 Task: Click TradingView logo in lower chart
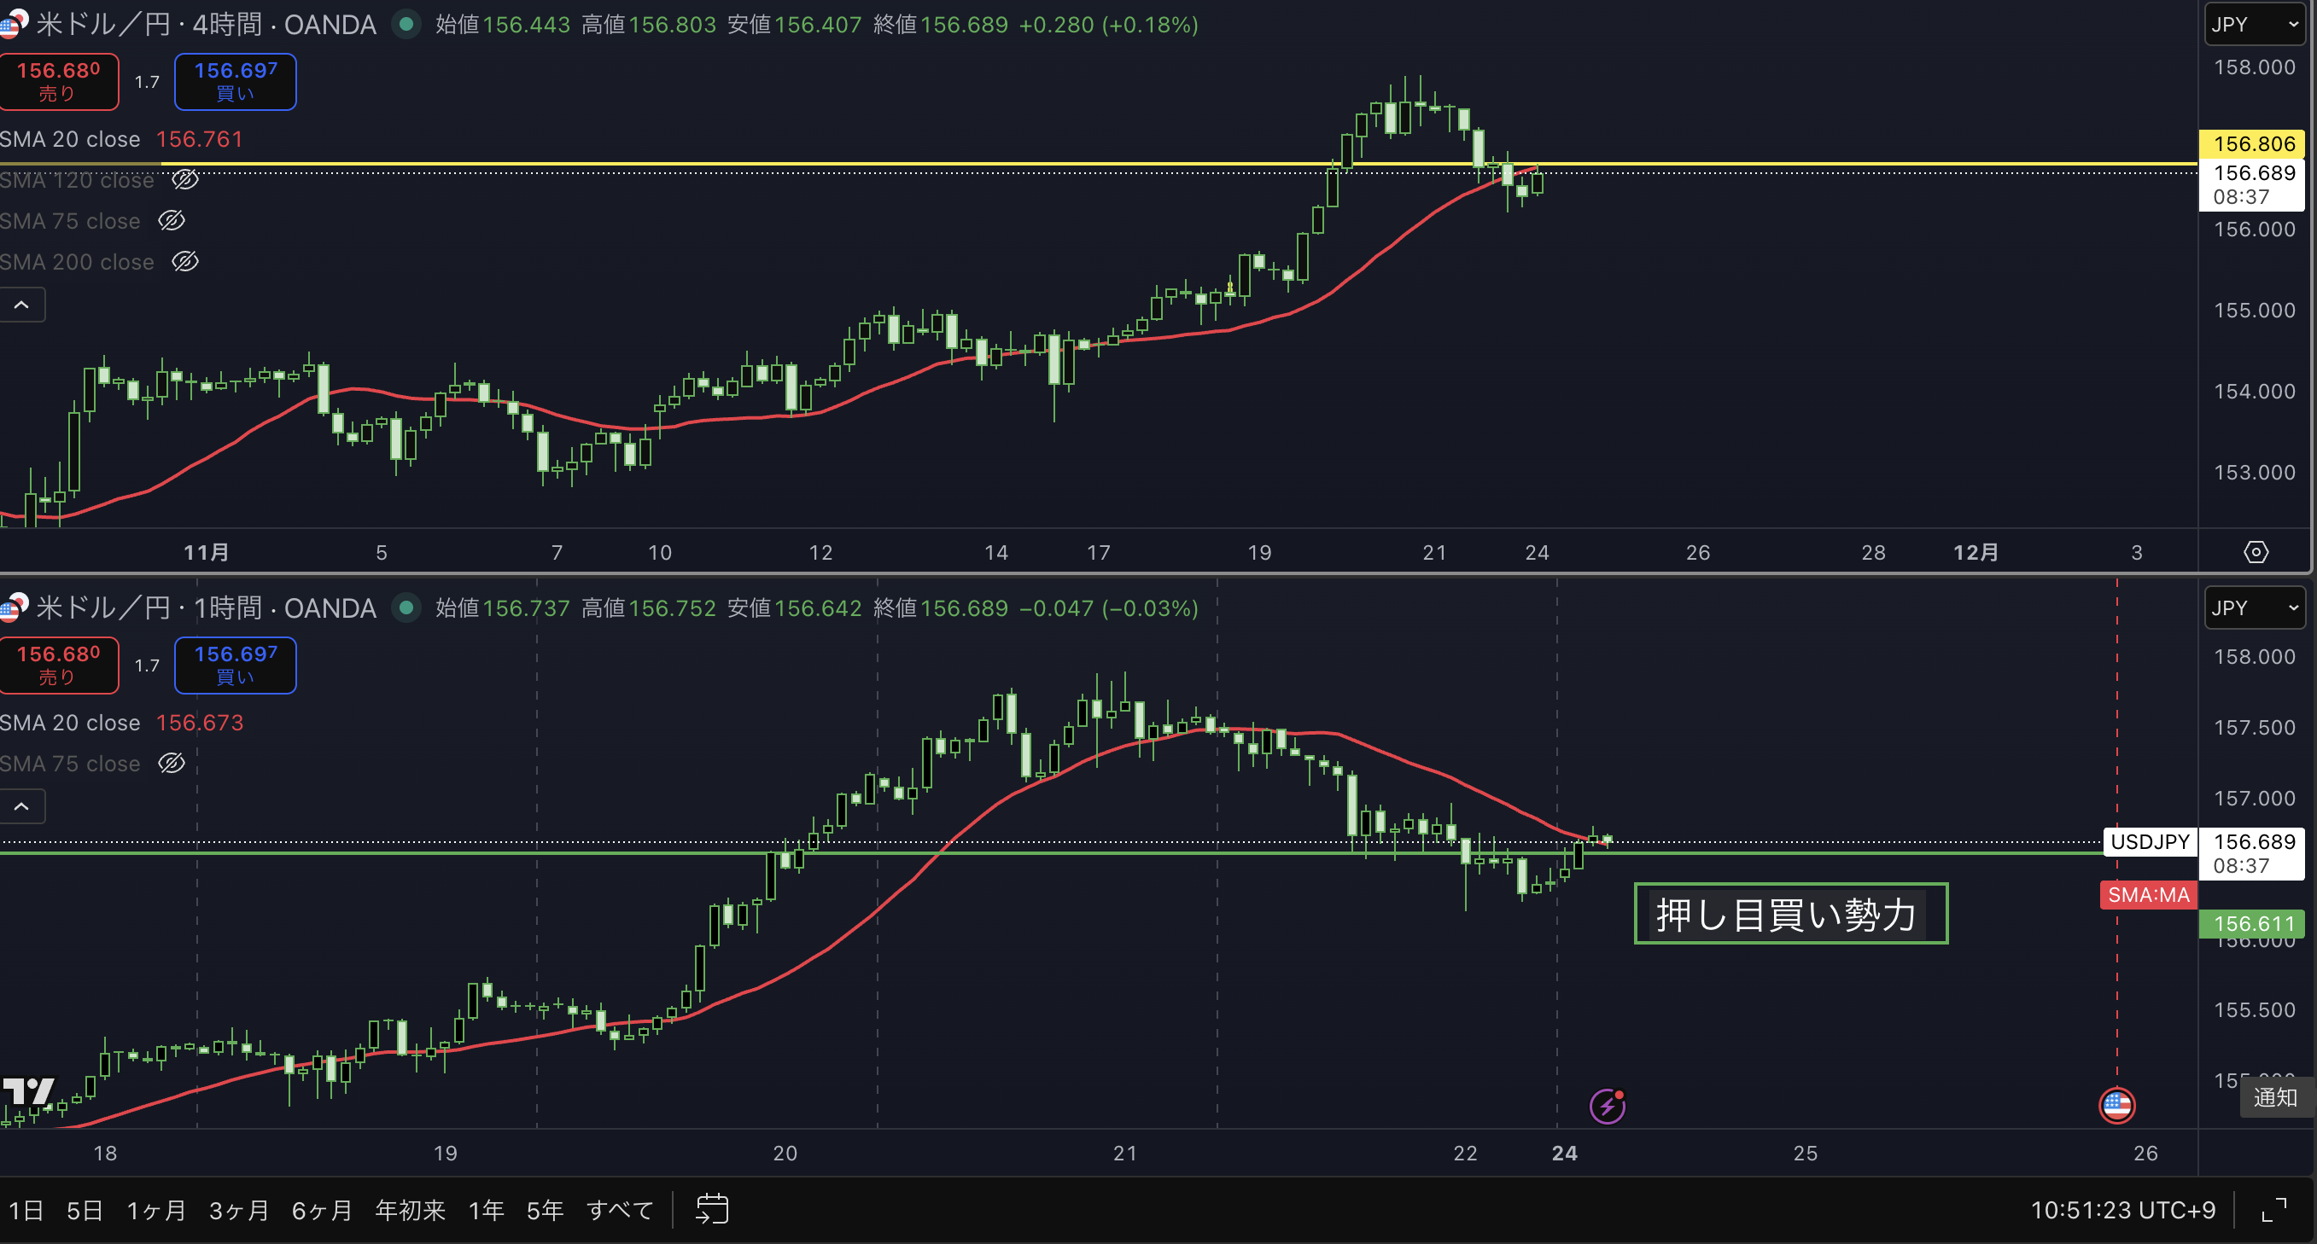pyautogui.click(x=29, y=1091)
